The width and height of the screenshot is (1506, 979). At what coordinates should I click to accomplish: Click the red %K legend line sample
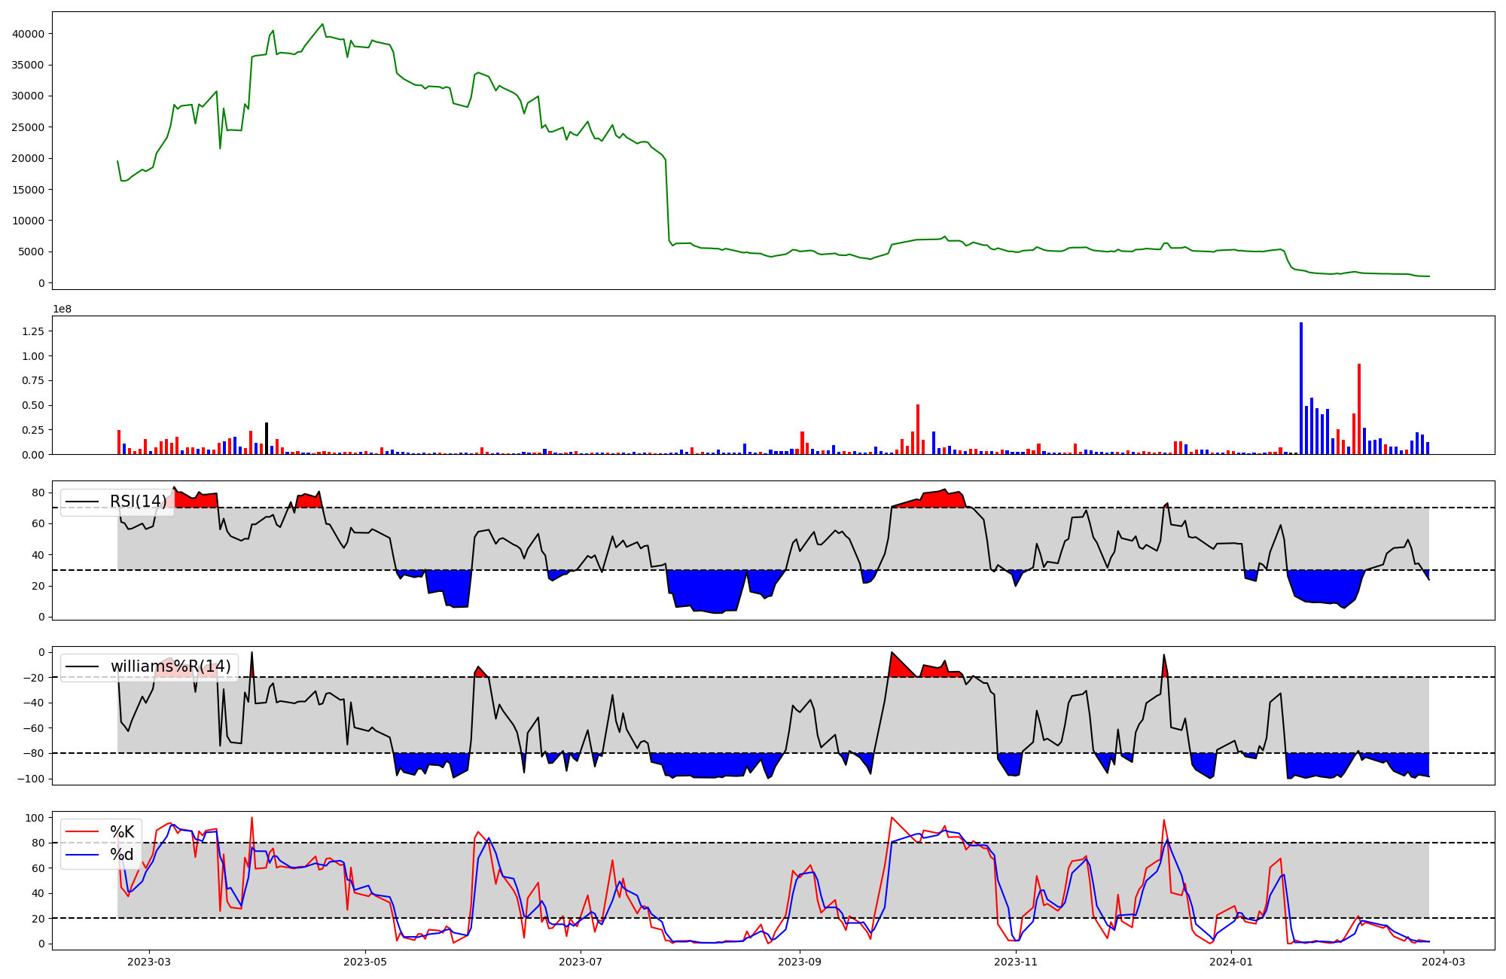[82, 831]
